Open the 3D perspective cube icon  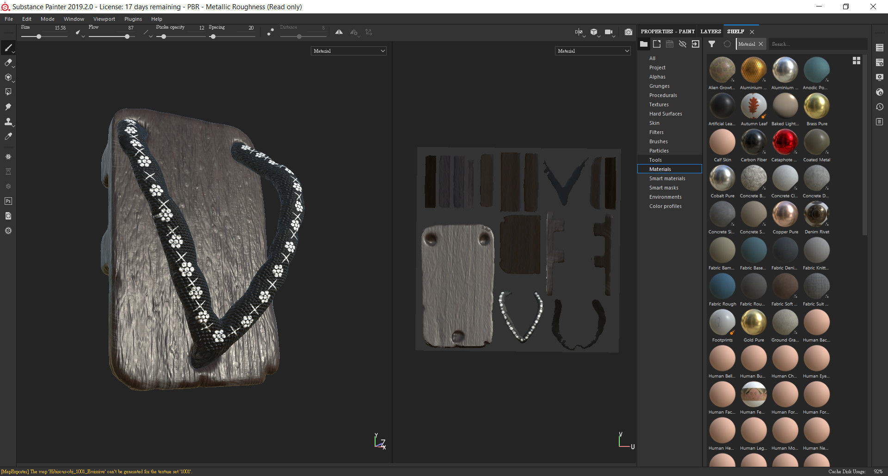(x=594, y=32)
